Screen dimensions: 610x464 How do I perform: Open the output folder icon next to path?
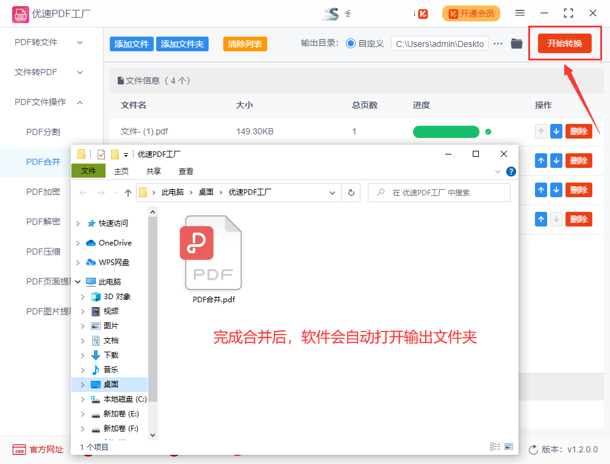[517, 43]
